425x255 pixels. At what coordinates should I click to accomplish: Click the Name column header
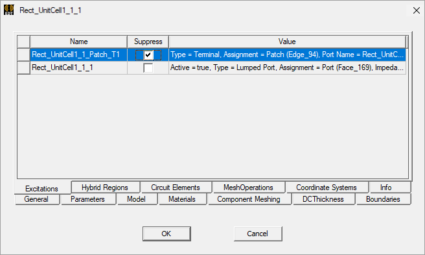point(78,42)
